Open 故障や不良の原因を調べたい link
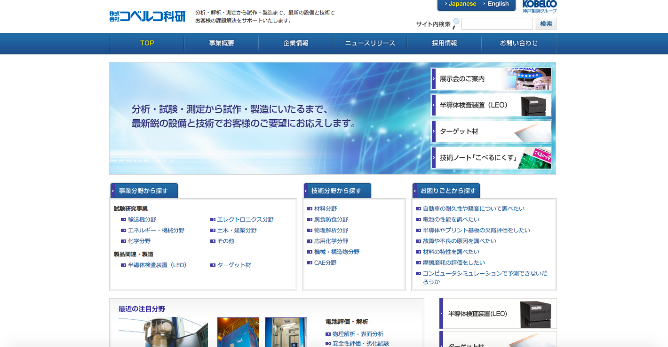The image size is (668, 347). point(460,241)
